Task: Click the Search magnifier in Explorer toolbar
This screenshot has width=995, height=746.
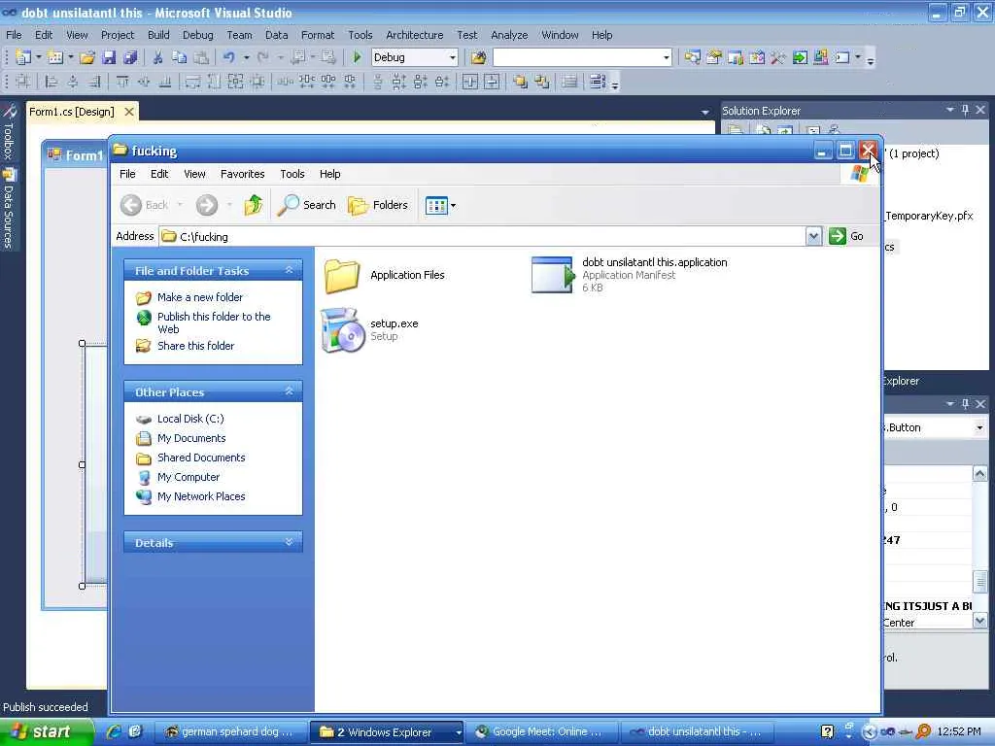Action: (307, 205)
